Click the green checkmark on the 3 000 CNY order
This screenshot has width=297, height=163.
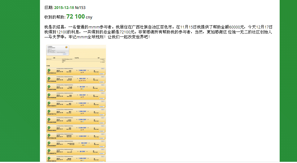(x=49, y=70)
